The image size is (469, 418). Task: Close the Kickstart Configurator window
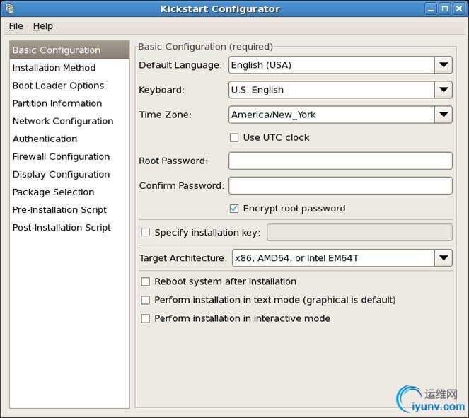(x=459, y=8)
